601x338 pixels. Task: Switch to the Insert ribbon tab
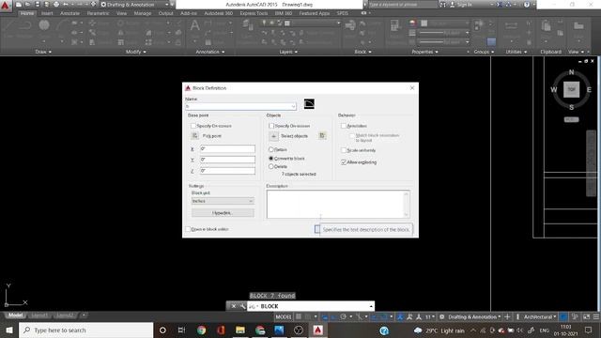(x=47, y=13)
